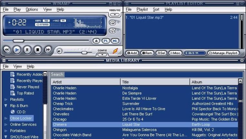Collapse the Rip & Burn tree node

point(6,106)
